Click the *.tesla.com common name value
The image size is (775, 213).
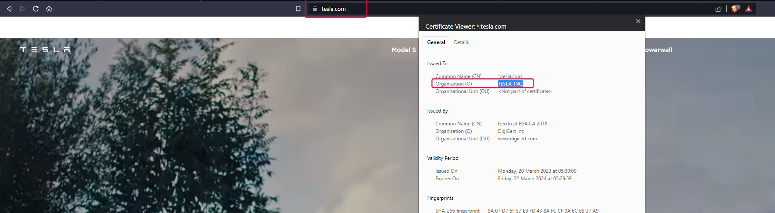(x=510, y=76)
